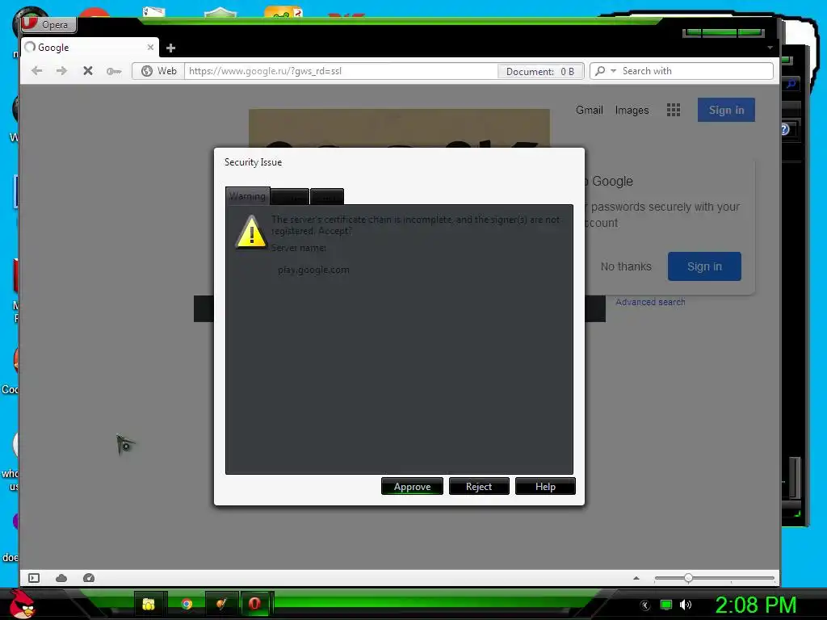The height and width of the screenshot is (620, 827).
Task: Click the Document: 0 B loading indicator
Action: [x=540, y=72]
